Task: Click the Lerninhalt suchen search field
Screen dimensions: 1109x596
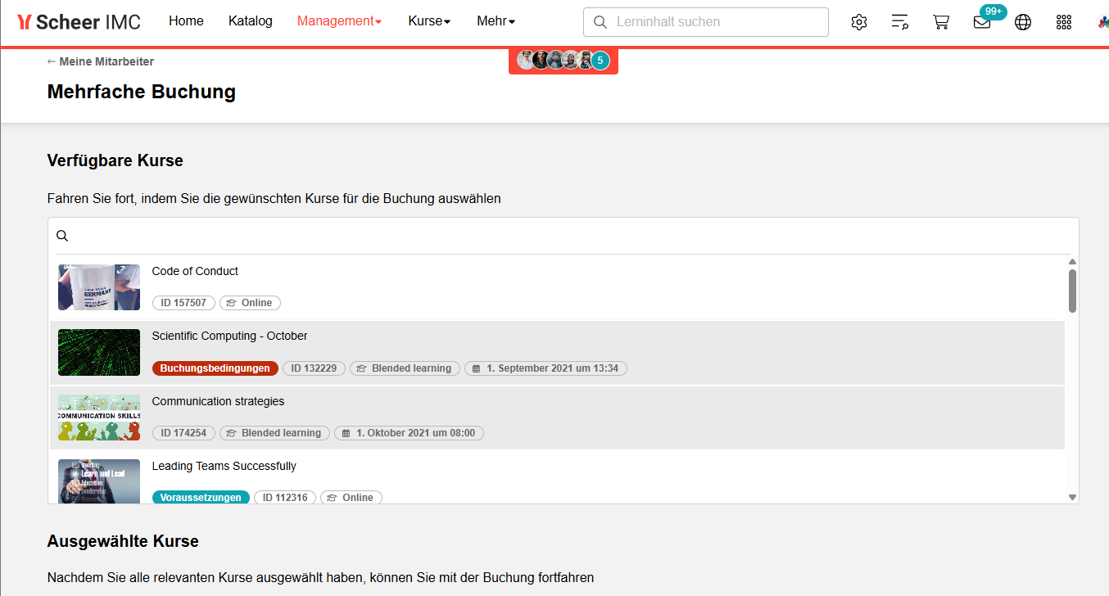Action: click(706, 22)
